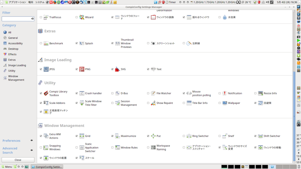Viewport: 301px width, 169px height.
Task: Click the Scale Addons icon
Action: click(x=46, y=103)
